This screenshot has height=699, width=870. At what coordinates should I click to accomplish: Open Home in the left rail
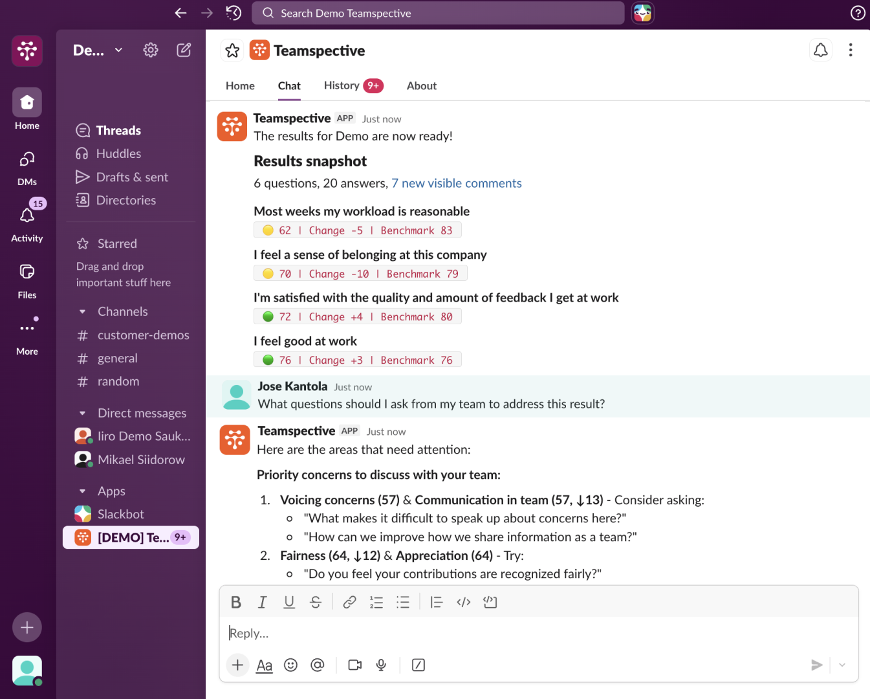27,109
